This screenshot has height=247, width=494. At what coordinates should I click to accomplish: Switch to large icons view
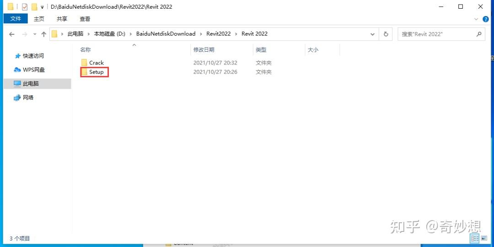[484, 238]
